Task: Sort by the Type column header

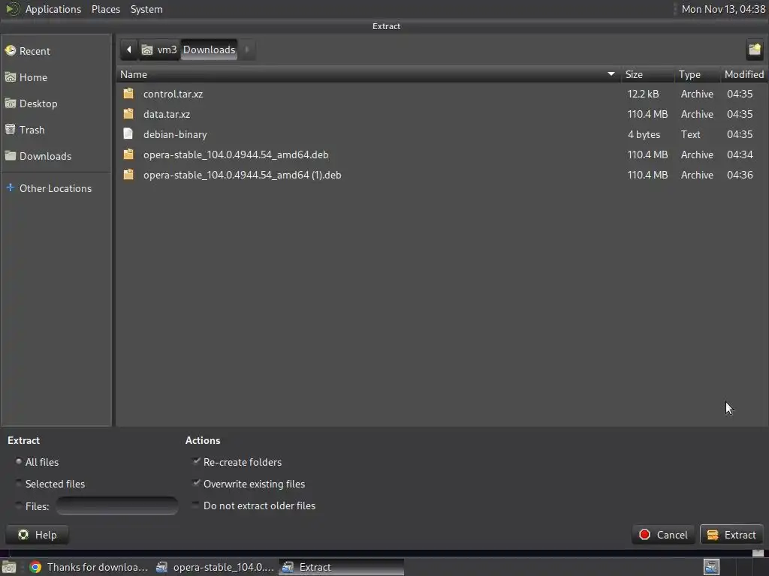Action: pos(697,74)
